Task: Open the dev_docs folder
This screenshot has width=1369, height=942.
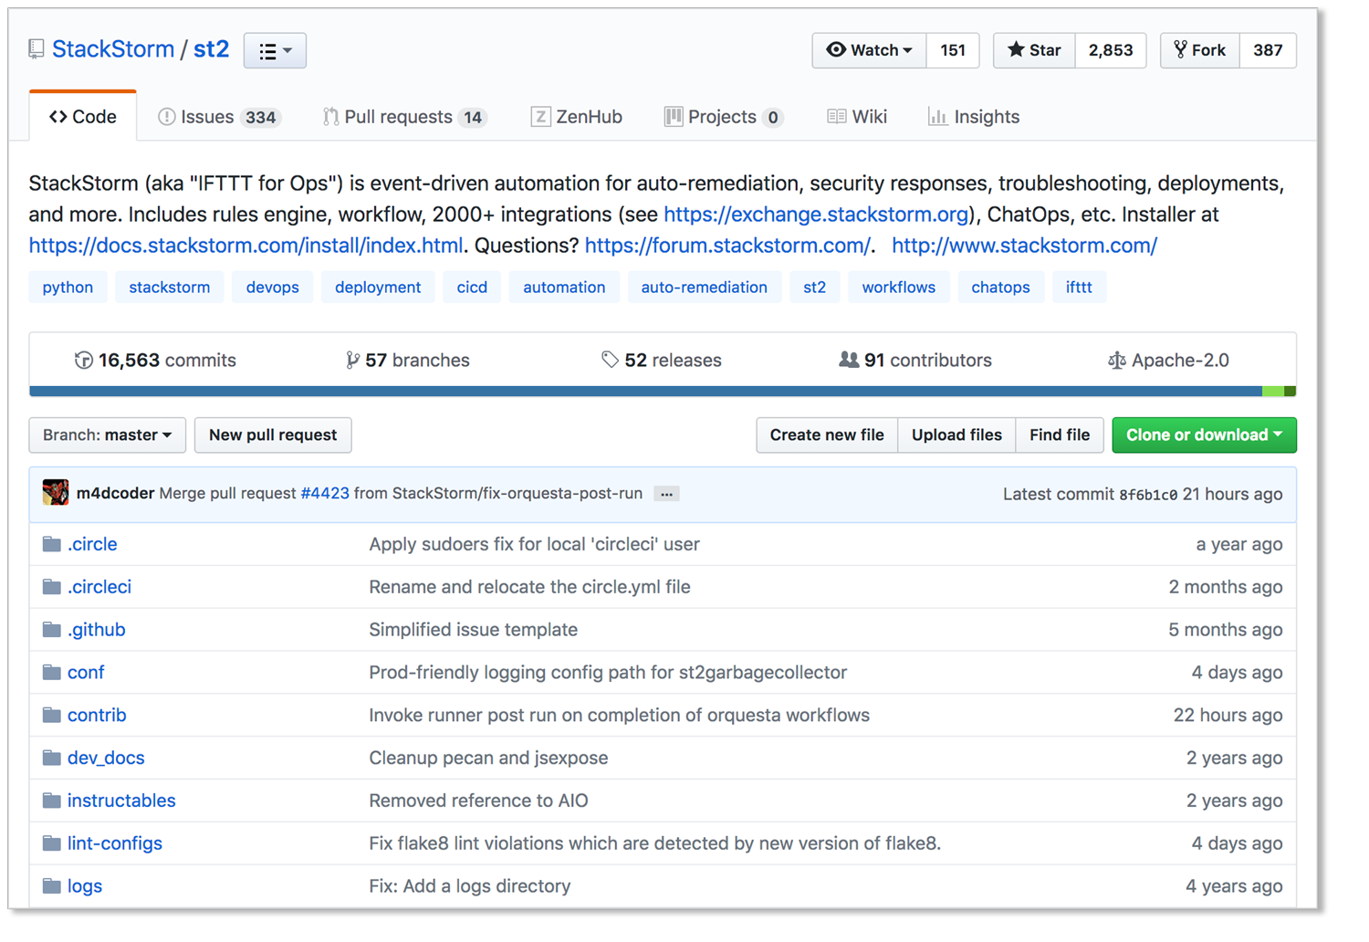Action: [x=106, y=759]
